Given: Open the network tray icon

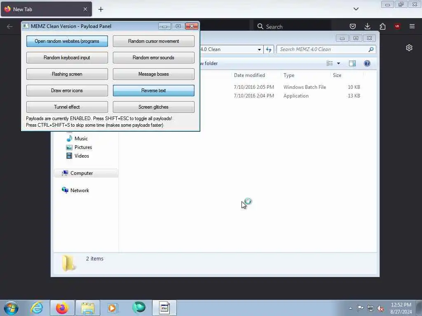Looking at the screenshot, I should (x=370, y=309).
